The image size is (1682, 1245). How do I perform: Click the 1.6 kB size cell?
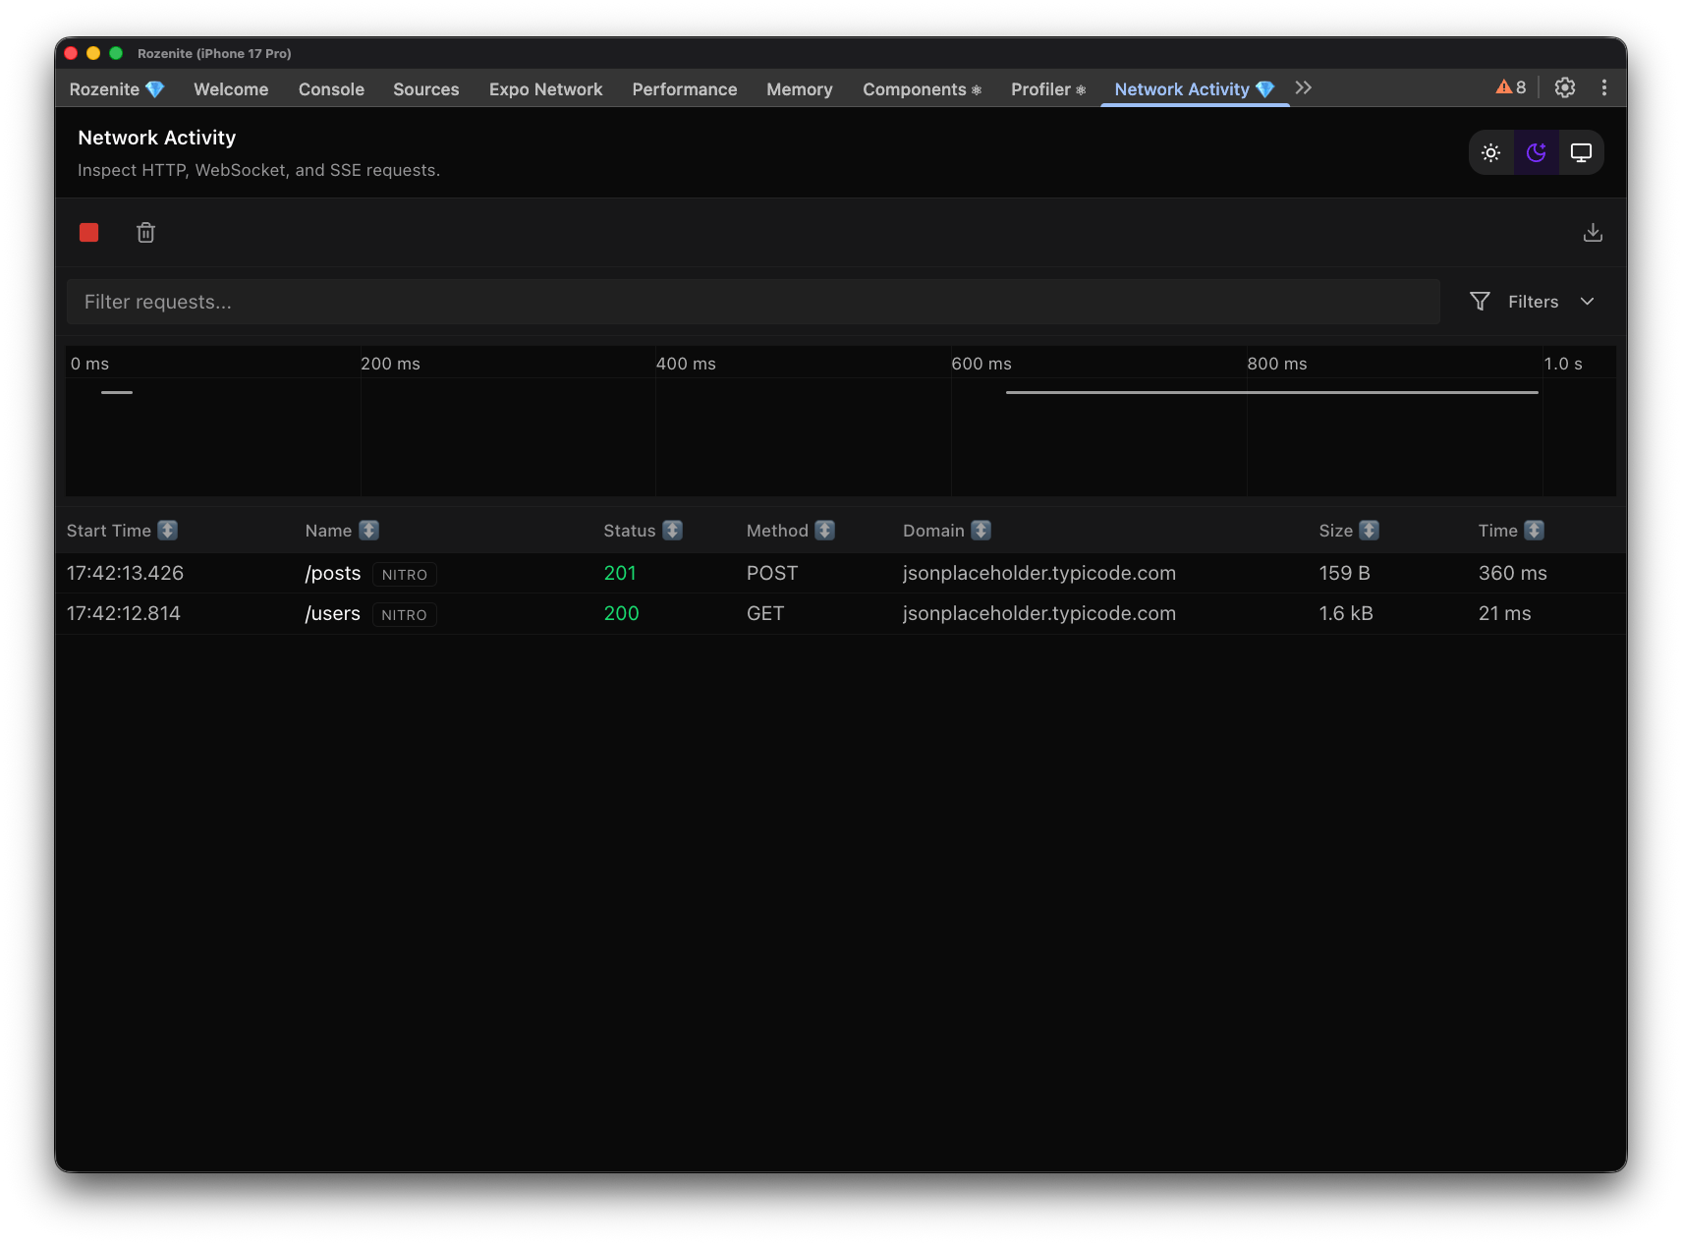point(1346,613)
